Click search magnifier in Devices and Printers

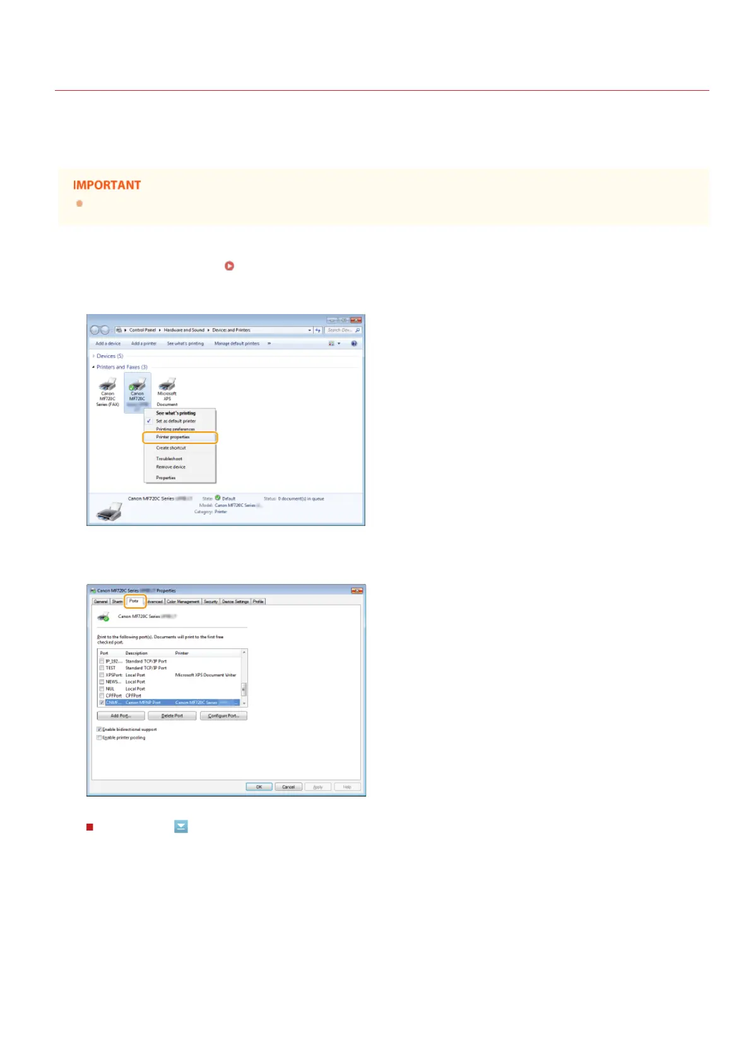tap(358, 330)
